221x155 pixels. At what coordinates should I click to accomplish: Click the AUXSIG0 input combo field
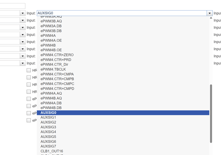(x=122, y=13)
